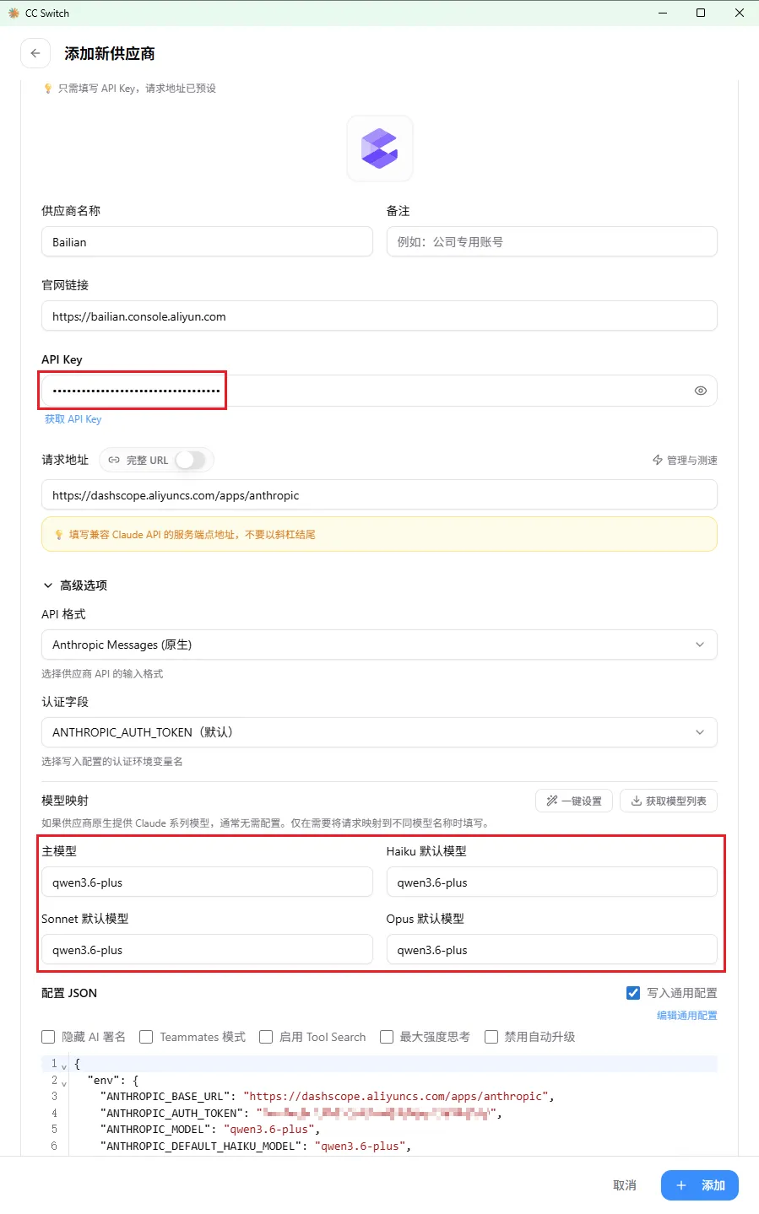Click Fetch model list button
The height and width of the screenshot is (1214, 759).
point(669,801)
